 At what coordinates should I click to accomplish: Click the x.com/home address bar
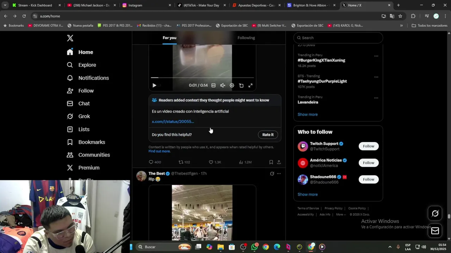tap(204, 16)
